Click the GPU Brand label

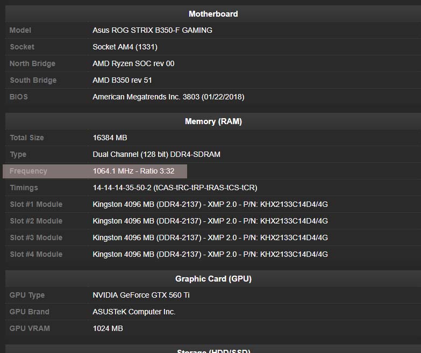tap(29, 312)
